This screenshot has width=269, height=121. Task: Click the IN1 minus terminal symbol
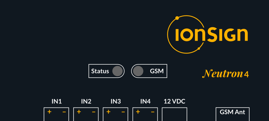(64, 112)
